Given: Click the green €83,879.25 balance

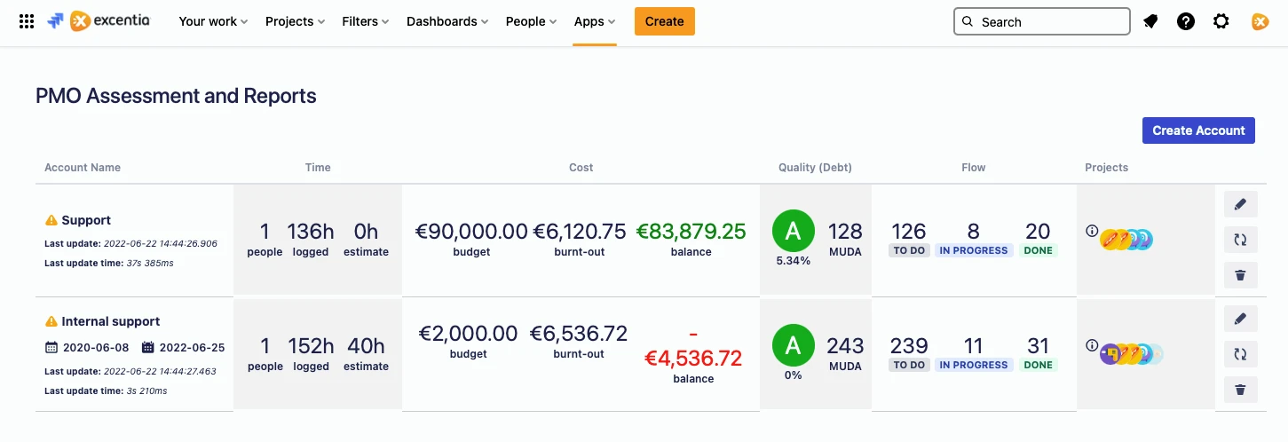Looking at the screenshot, I should 691,232.
